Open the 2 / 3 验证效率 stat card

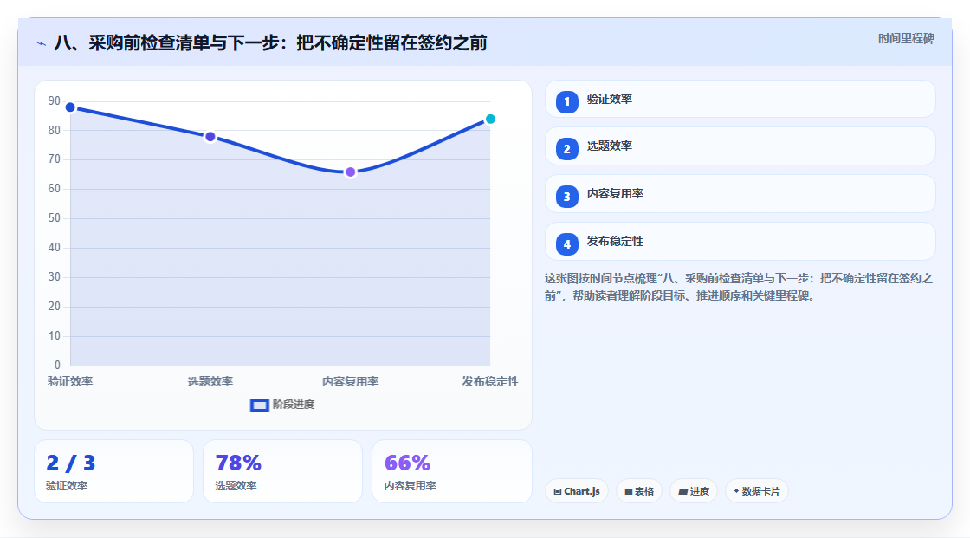tap(113, 471)
